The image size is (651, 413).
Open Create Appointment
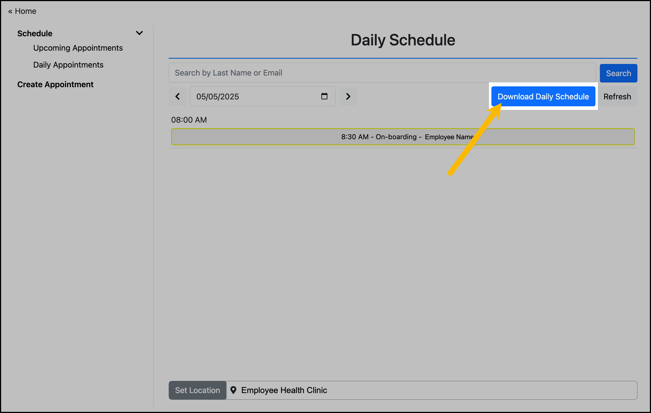(55, 84)
